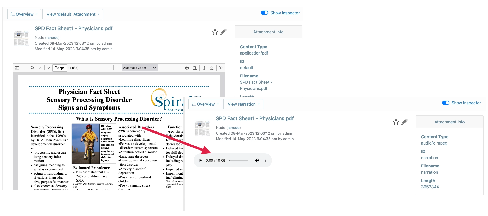Star the document in the narration view

(396, 122)
